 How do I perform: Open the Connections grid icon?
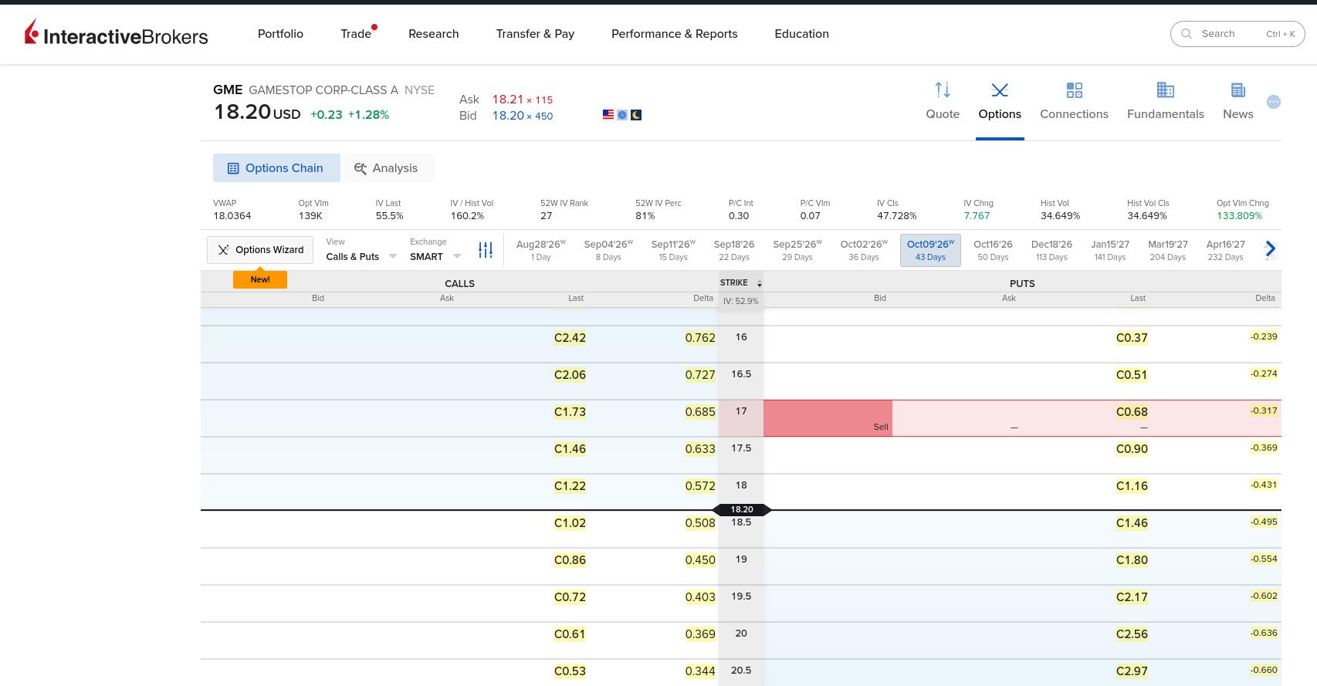point(1074,90)
